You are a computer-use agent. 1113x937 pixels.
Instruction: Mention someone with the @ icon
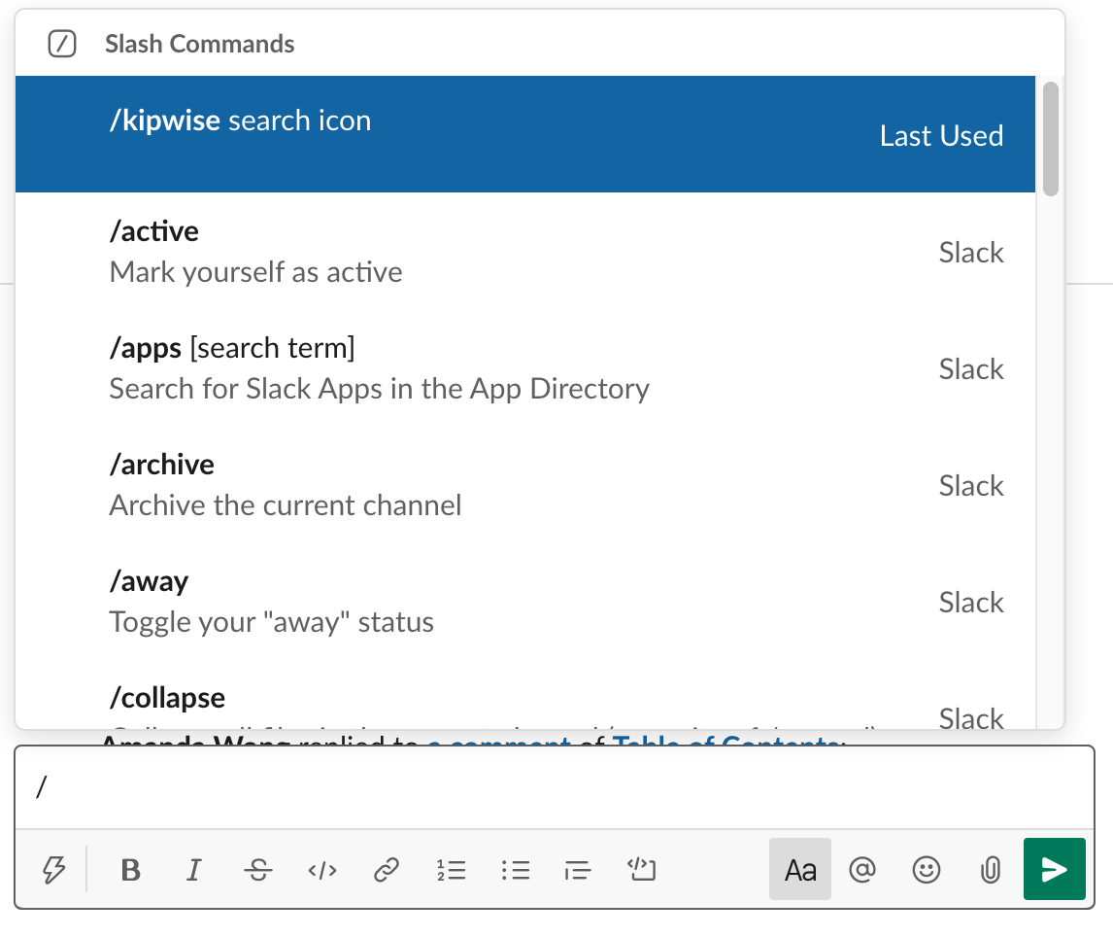(863, 870)
